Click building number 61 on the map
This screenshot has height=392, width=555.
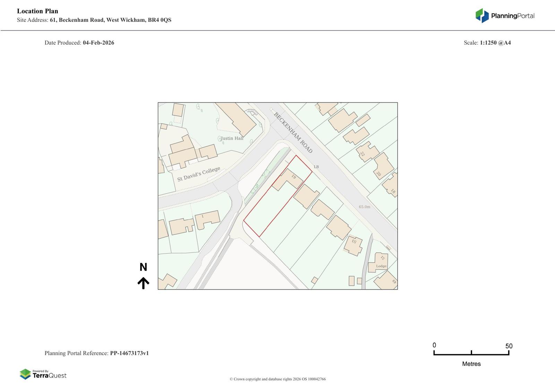pos(293,177)
